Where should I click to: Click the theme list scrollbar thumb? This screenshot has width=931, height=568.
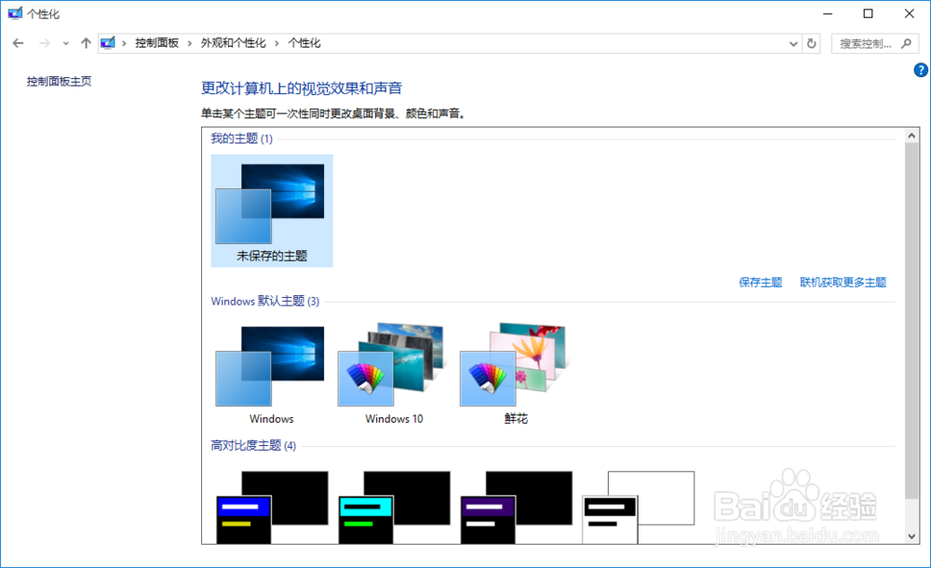[x=912, y=321]
